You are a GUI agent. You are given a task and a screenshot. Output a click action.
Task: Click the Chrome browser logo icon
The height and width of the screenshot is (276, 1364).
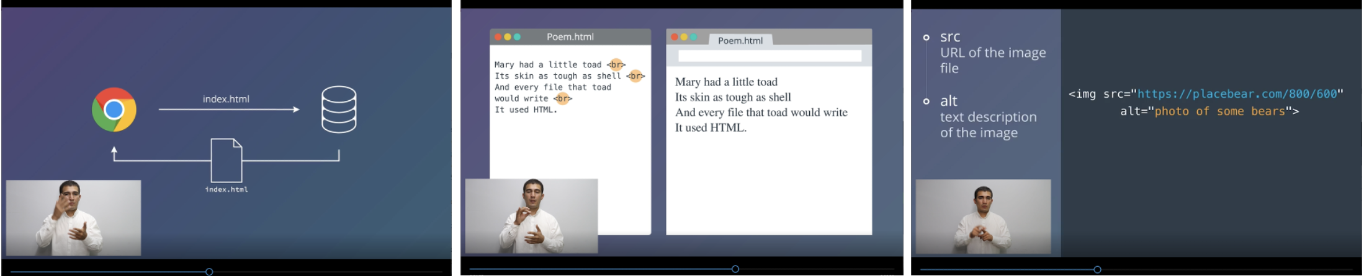point(114,110)
